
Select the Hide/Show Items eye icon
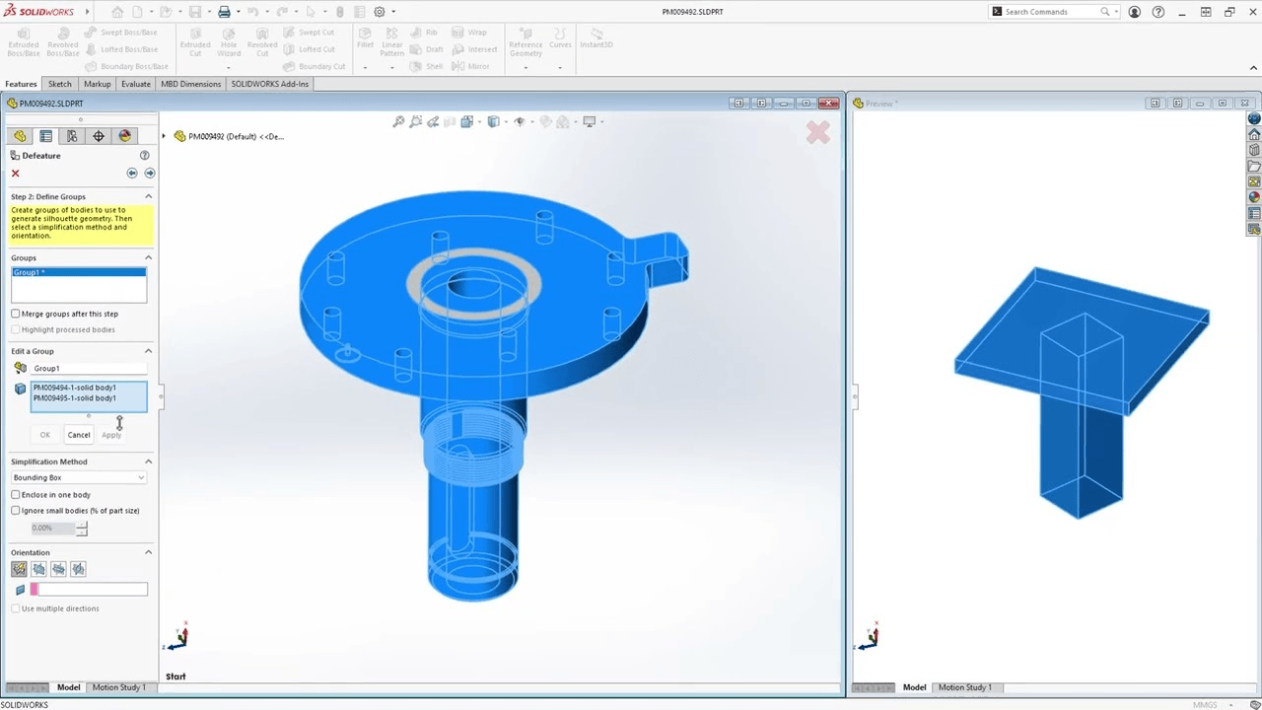(x=520, y=121)
